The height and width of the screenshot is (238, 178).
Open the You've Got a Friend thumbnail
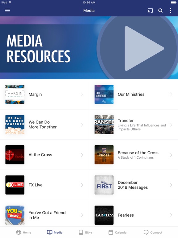click(15, 215)
